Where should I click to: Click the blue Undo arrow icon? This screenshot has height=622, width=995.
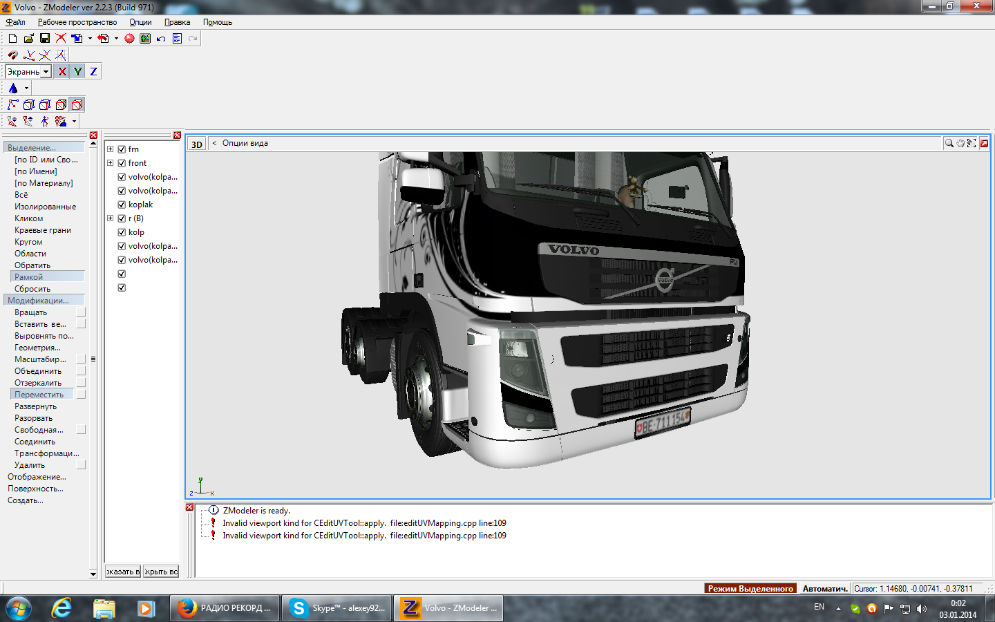coord(161,39)
